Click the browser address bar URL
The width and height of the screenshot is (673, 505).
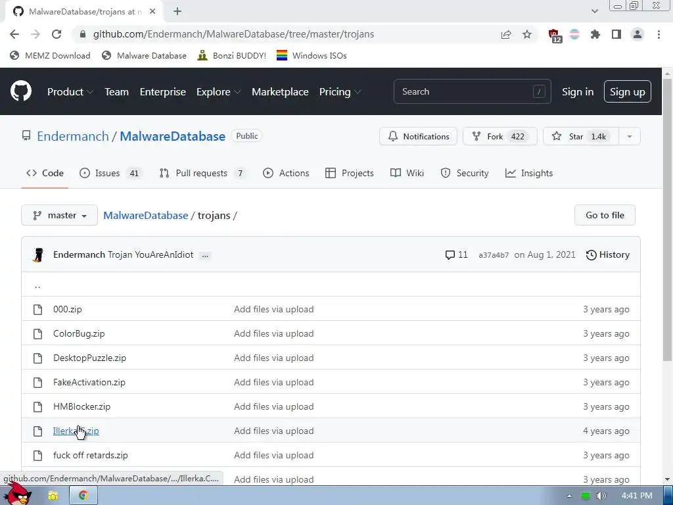click(x=233, y=34)
